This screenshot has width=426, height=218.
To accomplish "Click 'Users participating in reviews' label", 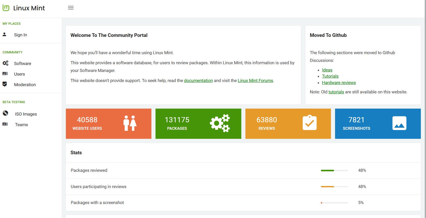I will coord(98,187).
